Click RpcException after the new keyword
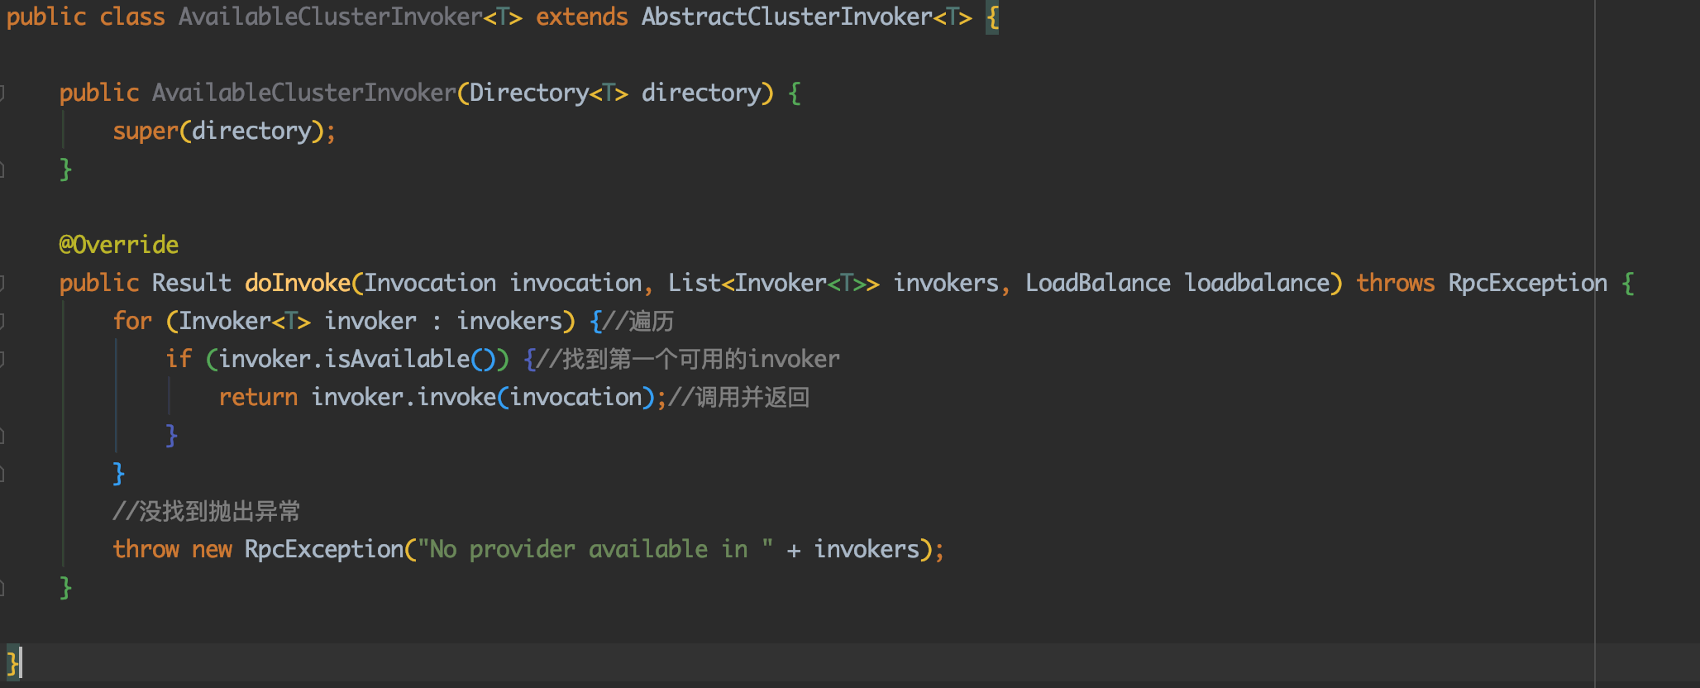Screen dimensions: 1700x688 click(324, 549)
